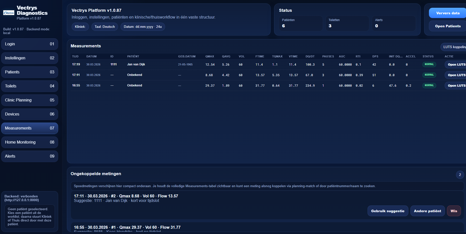The width and height of the screenshot is (466, 234).
Task: Click the NORMAL badge in 16:55 row
Action: 429,85
